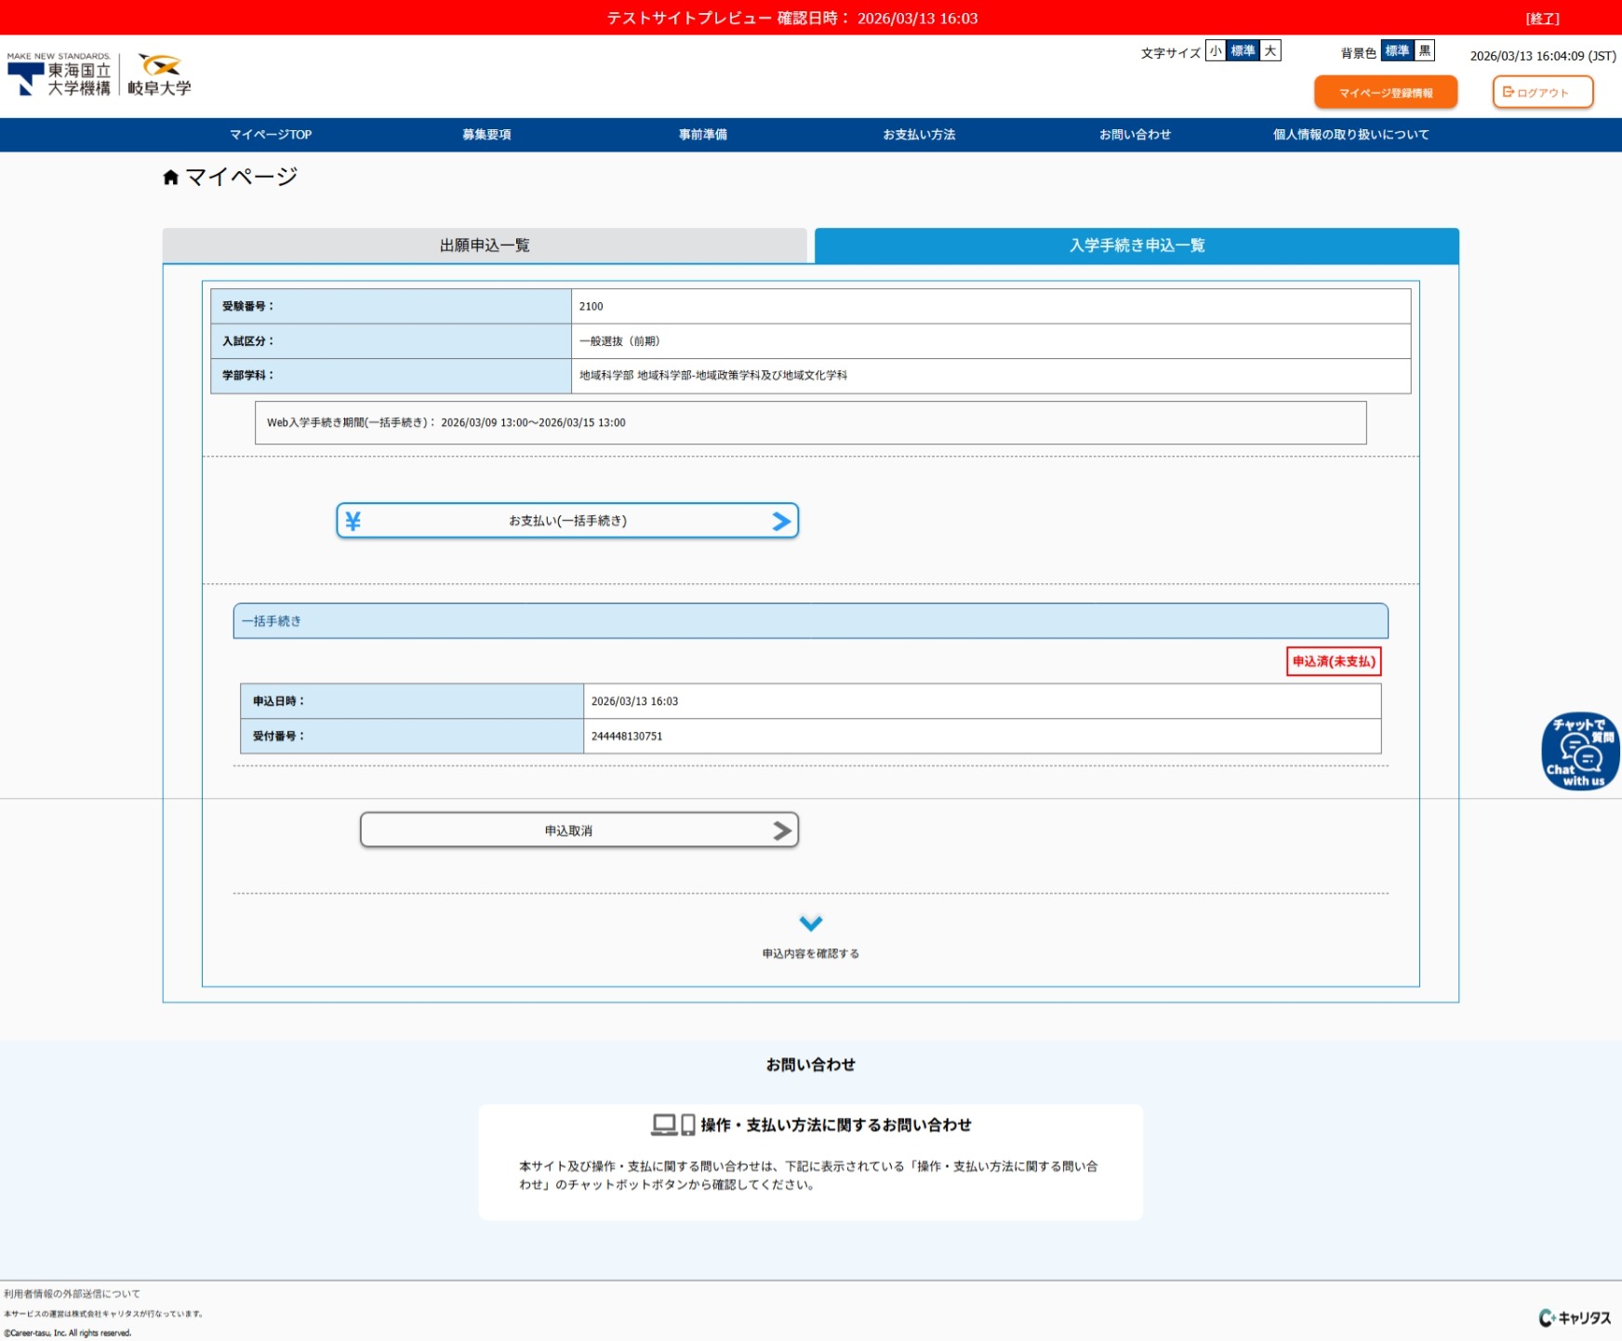Screen dimensions: 1622x1341
Task: Click the 申込済(未支払) status badge
Action: click(1334, 661)
